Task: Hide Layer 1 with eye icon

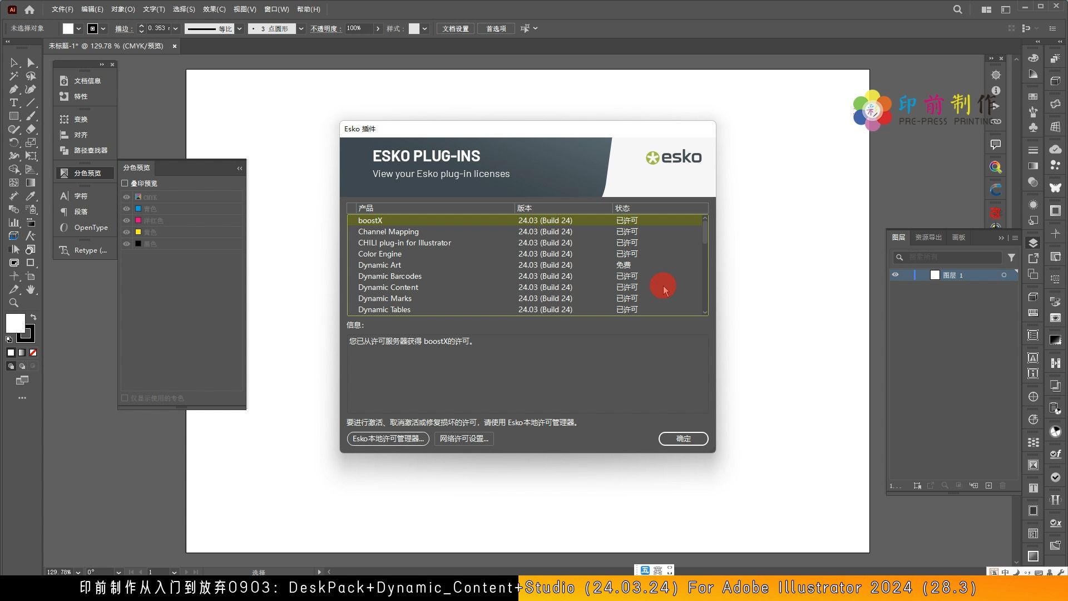Action: 895,275
